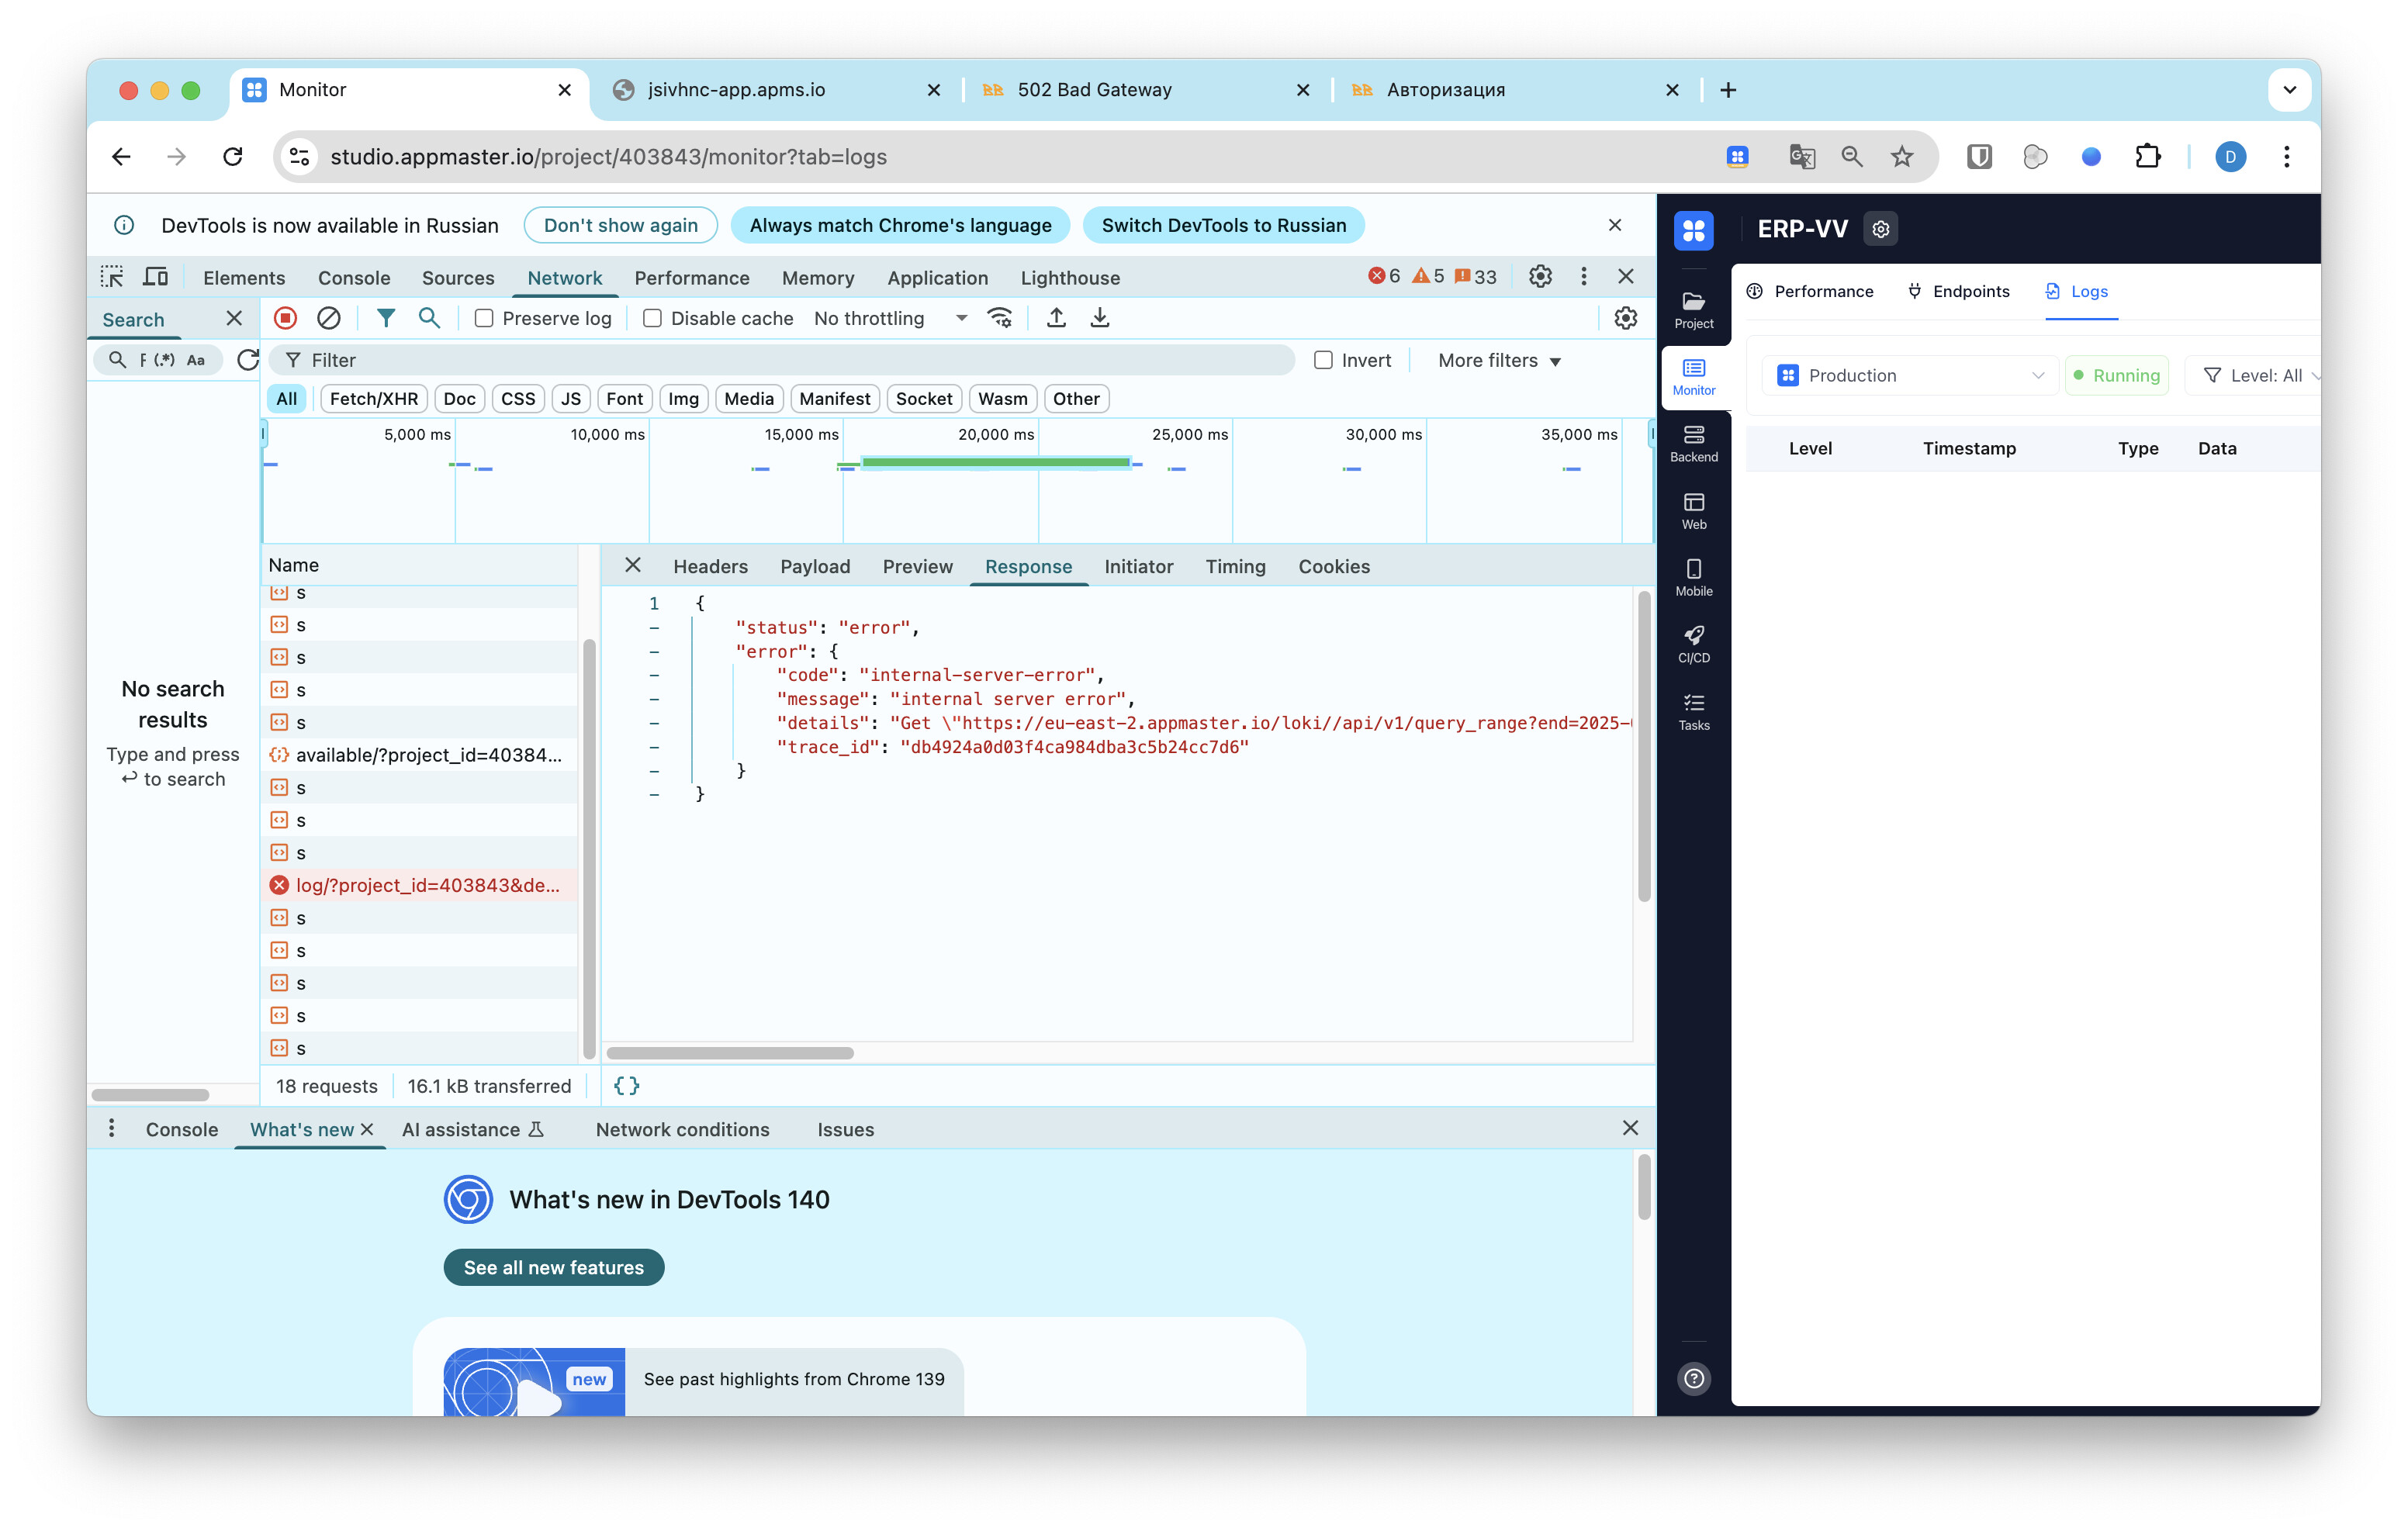Clear the network log
Image resolution: width=2408 pixels, height=1531 pixels.
click(x=328, y=318)
